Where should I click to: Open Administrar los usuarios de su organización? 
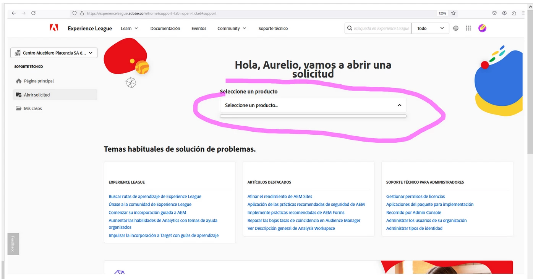[426, 221]
